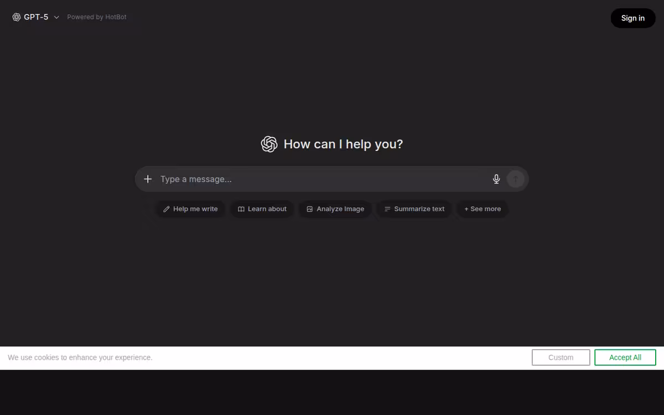Pick the Analyze Image suggestion chip
Image resolution: width=664 pixels, height=415 pixels.
[x=335, y=209]
